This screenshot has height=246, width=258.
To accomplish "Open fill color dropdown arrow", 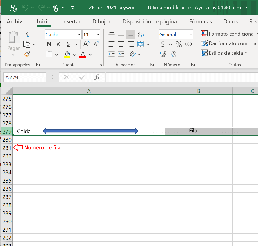I will tap(74, 55).
